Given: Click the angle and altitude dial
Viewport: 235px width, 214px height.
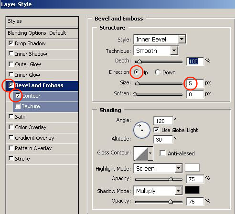Looking at the screenshot, I should point(142,130).
